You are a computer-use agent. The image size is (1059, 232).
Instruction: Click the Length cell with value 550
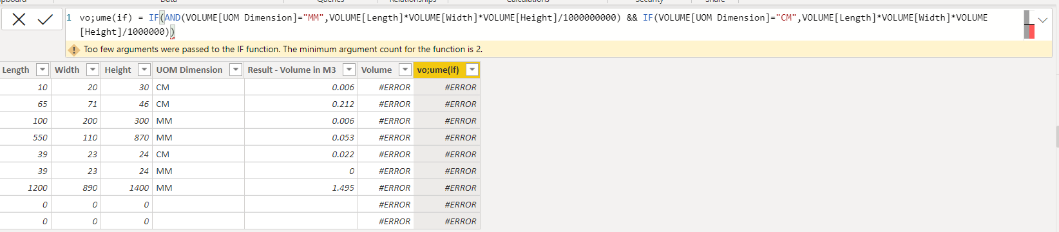[x=25, y=137]
